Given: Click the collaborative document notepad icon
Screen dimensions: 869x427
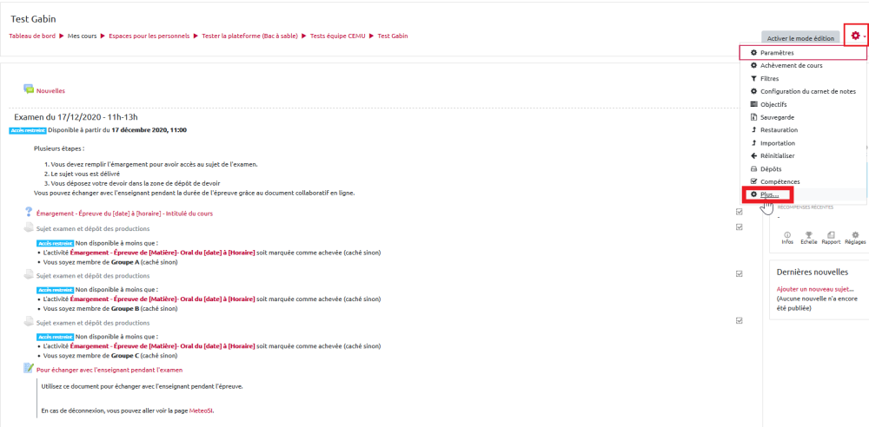Looking at the screenshot, I should tap(29, 369).
